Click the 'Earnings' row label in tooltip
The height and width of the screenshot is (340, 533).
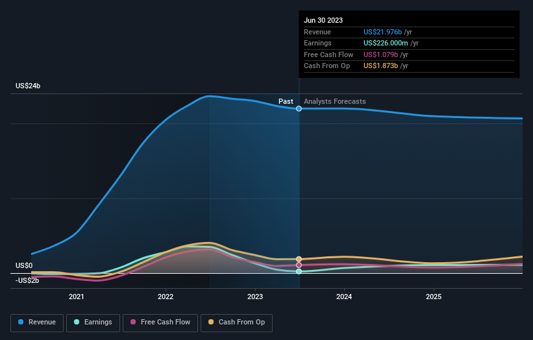click(317, 43)
